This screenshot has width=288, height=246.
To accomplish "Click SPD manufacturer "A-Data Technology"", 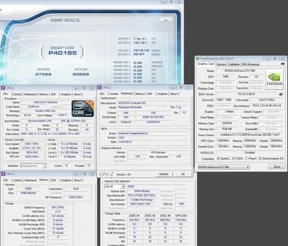I will (142, 200).
